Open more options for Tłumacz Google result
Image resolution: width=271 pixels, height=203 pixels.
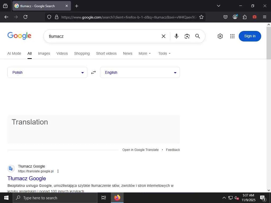(x=58, y=171)
